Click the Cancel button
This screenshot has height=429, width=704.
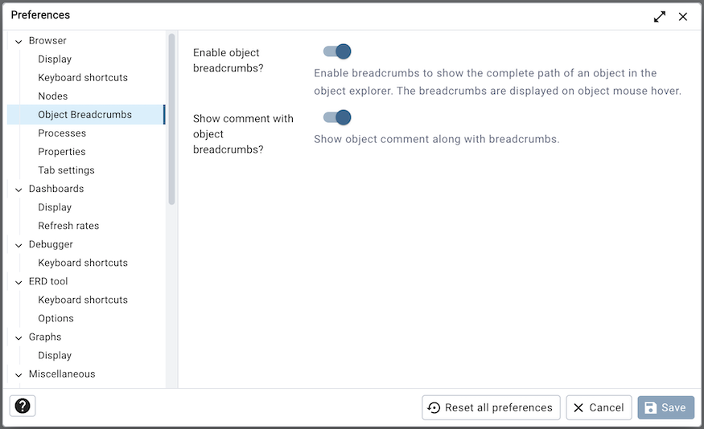pos(599,407)
